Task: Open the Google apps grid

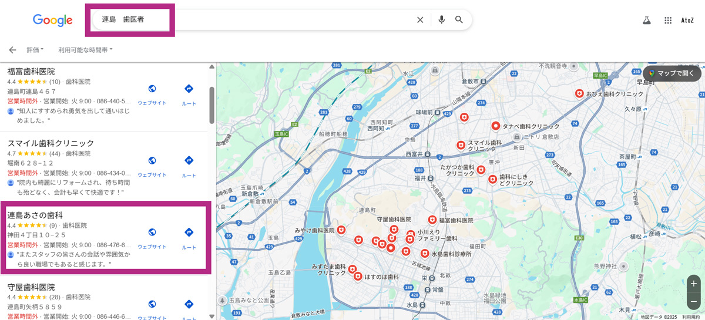Action: pos(668,20)
